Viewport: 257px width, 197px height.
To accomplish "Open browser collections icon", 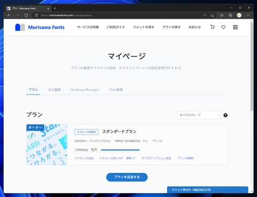I will (230, 15).
